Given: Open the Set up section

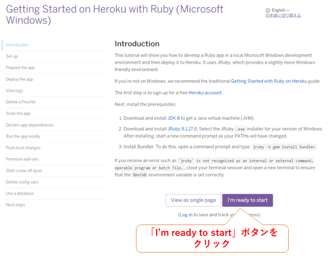Looking at the screenshot, I should pyautogui.click(x=12, y=56).
